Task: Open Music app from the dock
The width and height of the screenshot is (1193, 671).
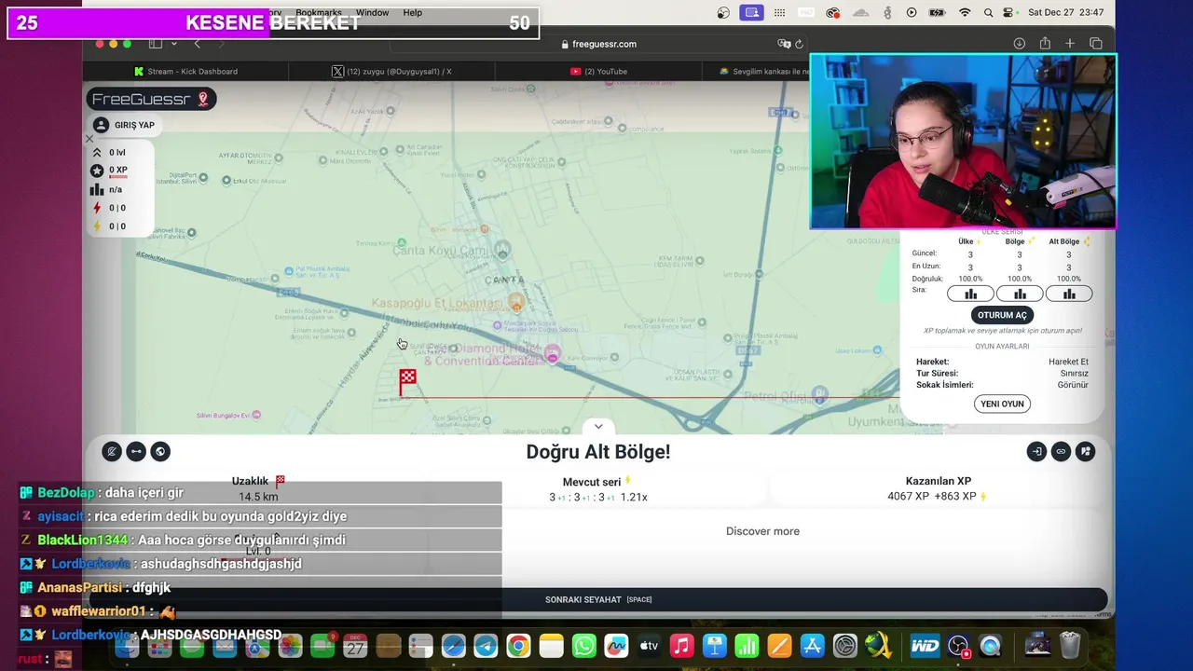Action: (x=681, y=646)
